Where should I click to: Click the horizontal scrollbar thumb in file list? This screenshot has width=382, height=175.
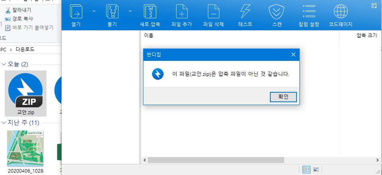216,160
